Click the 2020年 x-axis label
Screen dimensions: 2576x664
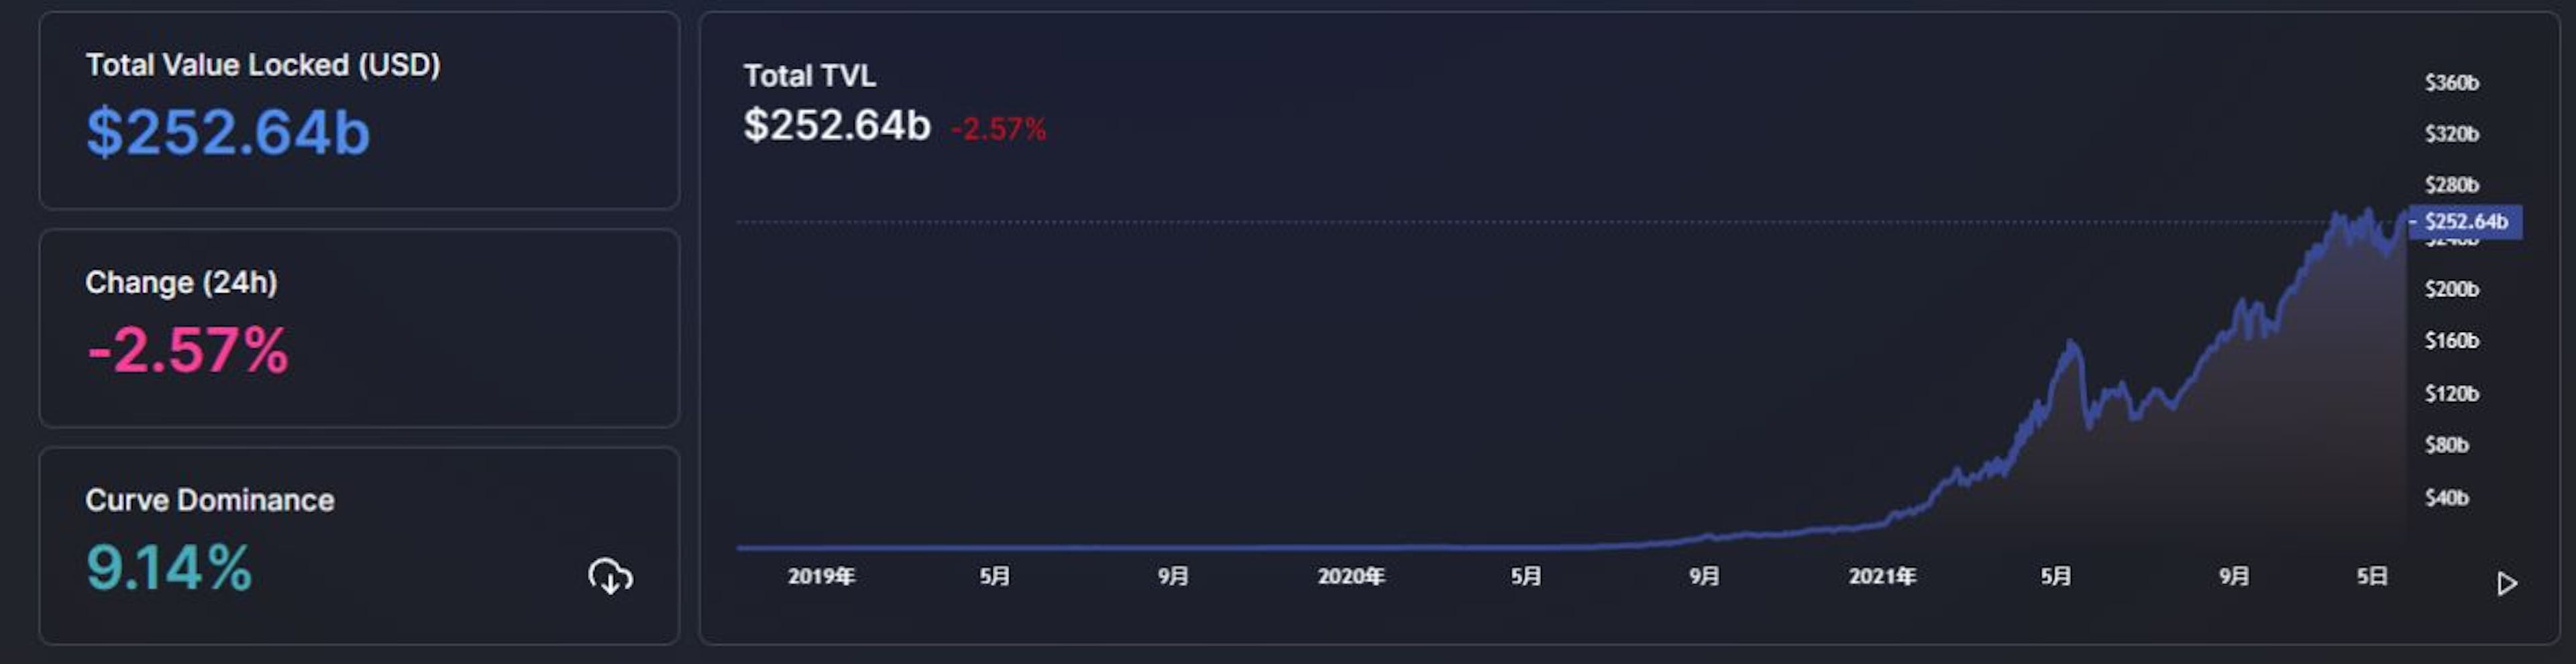pyautogui.click(x=1351, y=576)
